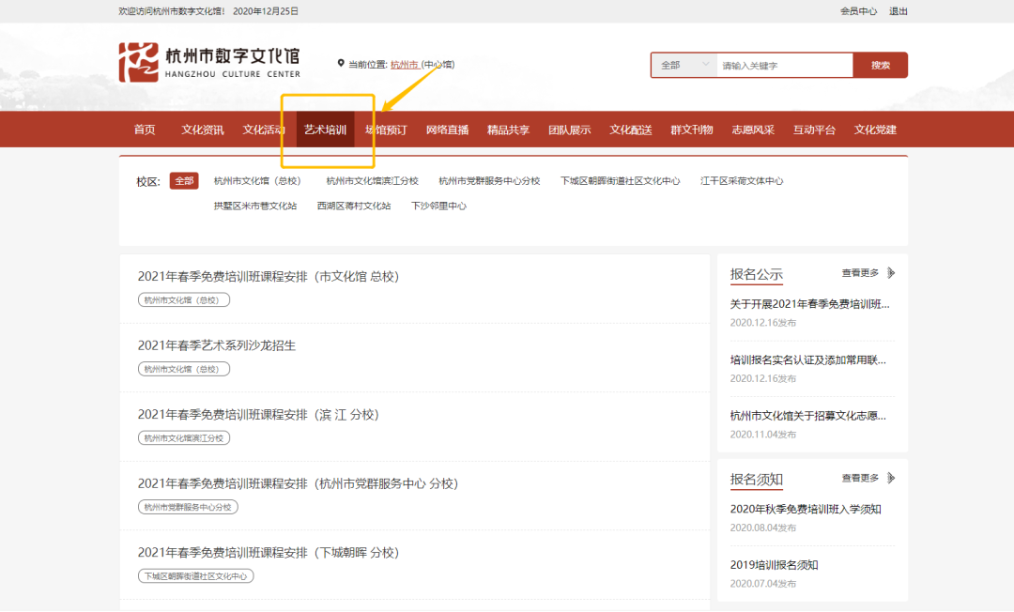Open the 2019培训报名须知 notice
Viewport: 1014px width, 612px height.
click(x=775, y=565)
